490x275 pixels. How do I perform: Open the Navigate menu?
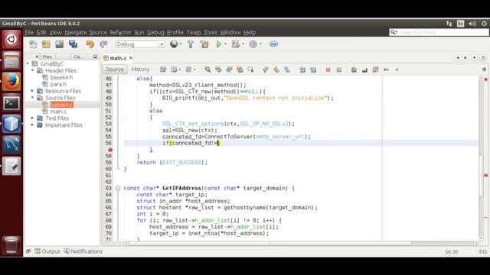(x=76, y=32)
